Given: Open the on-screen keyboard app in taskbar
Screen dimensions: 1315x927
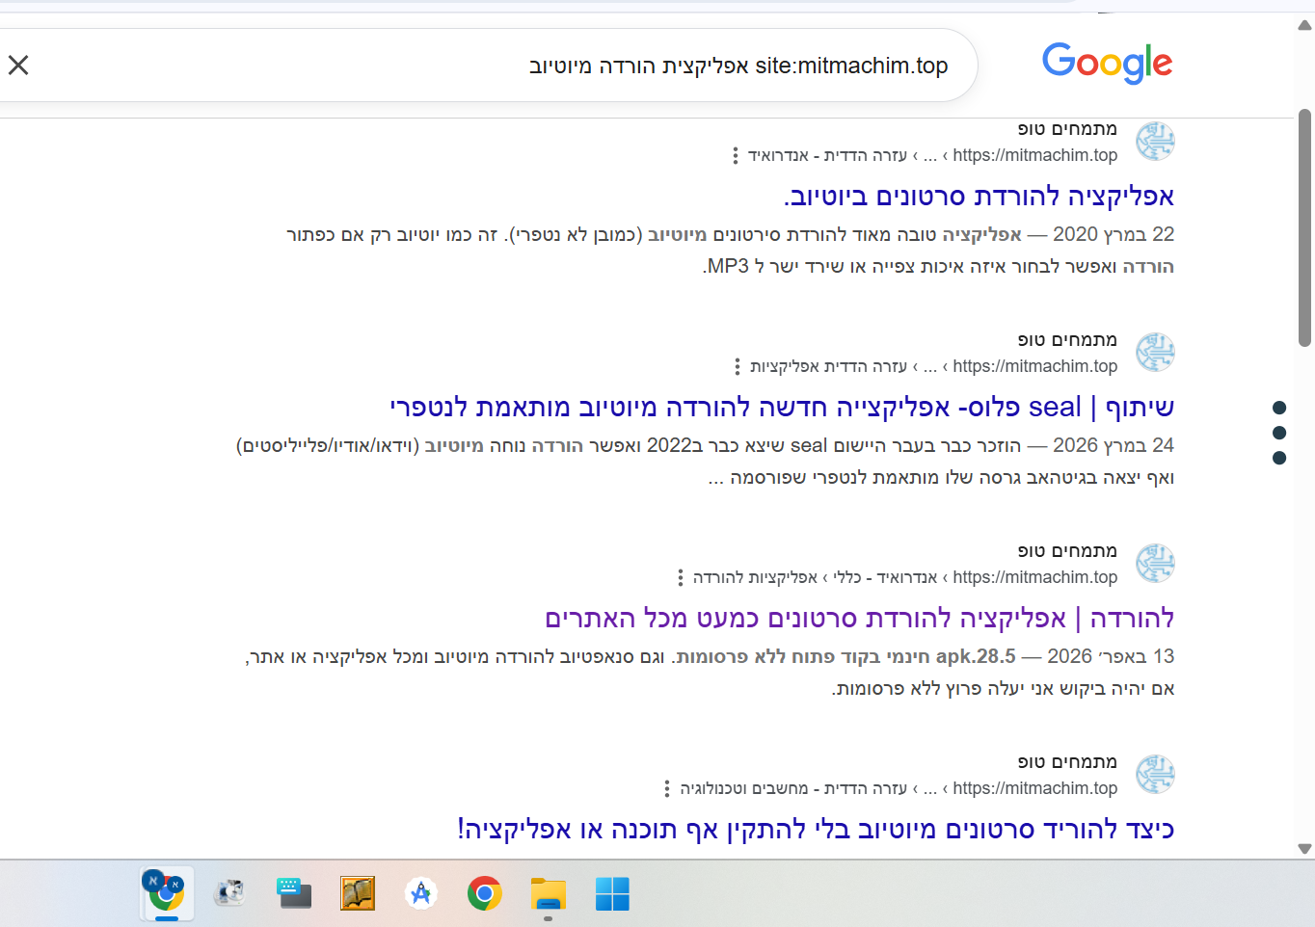Looking at the screenshot, I should tap(293, 893).
